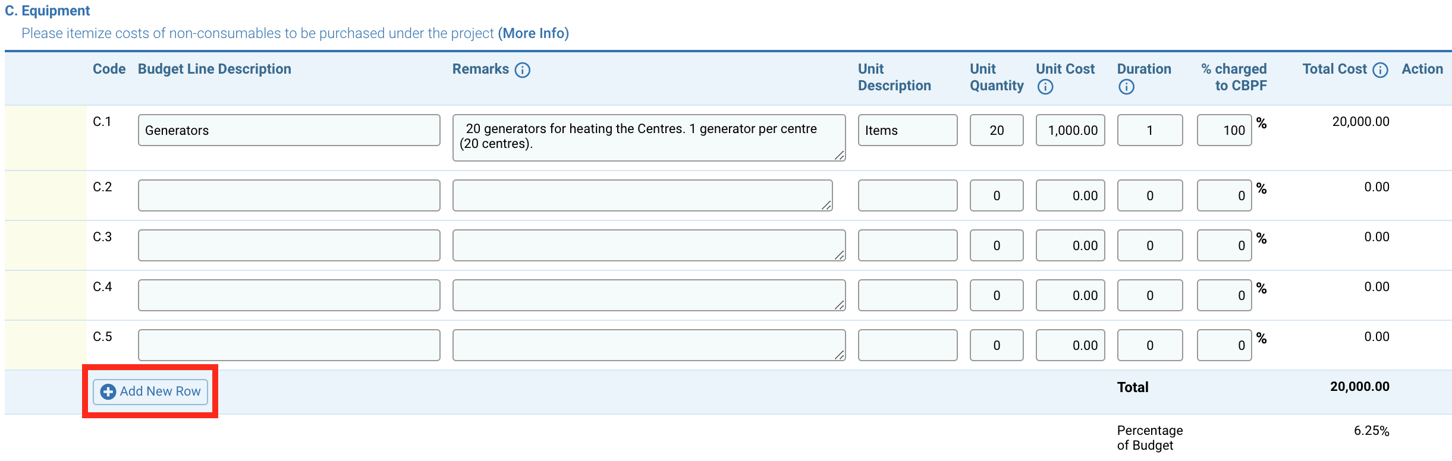This screenshot has width=1452, height=461.
Task: Click the C.2 remarks field
Action: click(642, 195)
